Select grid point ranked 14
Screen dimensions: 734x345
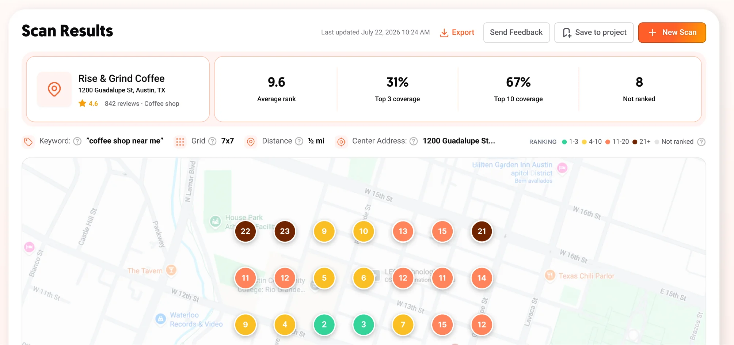click(x=482, y=278)
